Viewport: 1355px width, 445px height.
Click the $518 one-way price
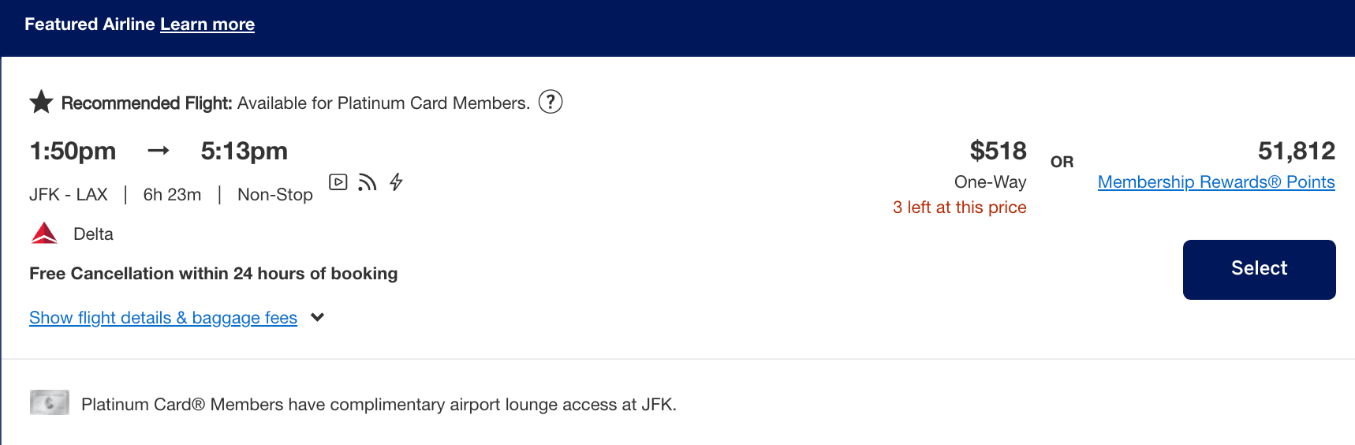998,151
